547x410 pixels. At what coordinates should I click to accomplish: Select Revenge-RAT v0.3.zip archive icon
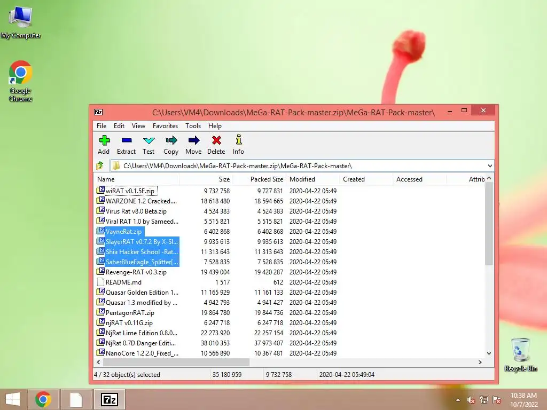[x=100, y=272]
